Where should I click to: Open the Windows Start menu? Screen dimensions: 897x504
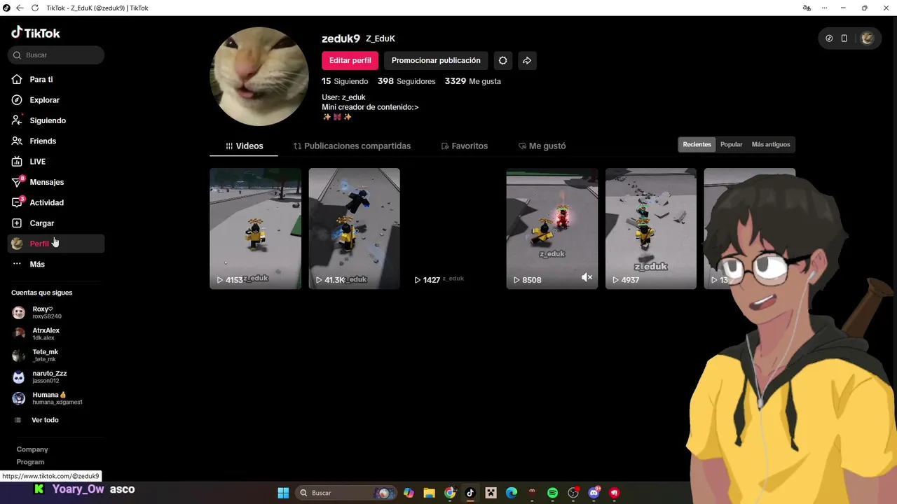(x=283, y=493)
